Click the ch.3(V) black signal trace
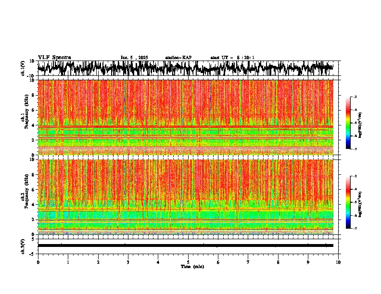The image size is (381, 294). [185, 245]
